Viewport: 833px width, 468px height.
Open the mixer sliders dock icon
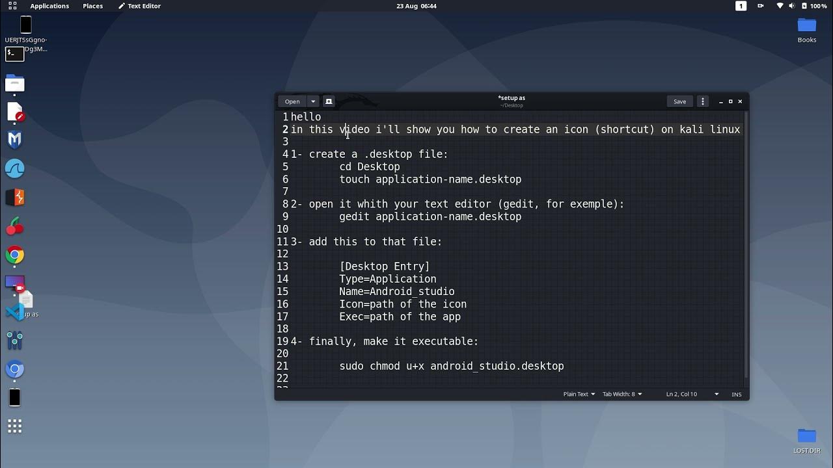[14, 341]
